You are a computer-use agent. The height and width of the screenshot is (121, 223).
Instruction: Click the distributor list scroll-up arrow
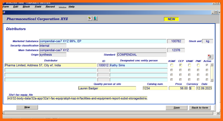coord(212,65)
